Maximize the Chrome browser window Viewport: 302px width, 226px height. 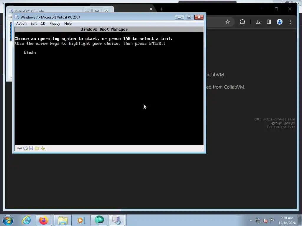click(x=276, y=9)
